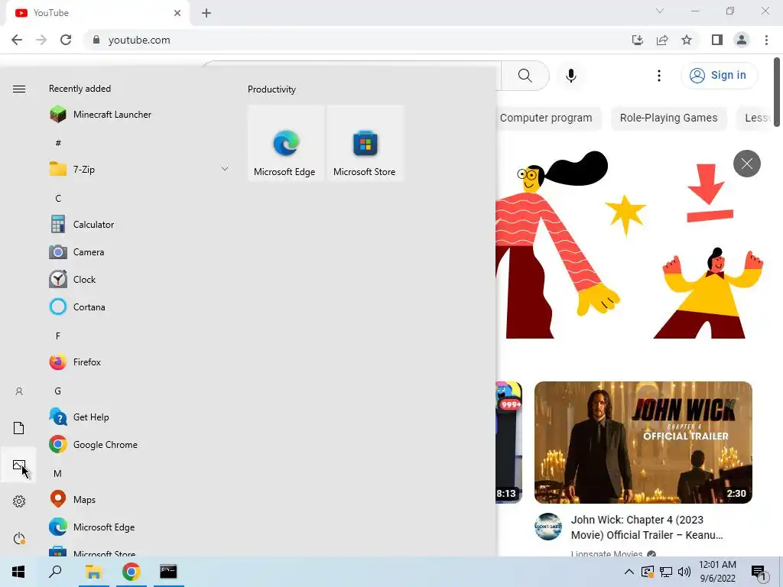Select the YouTube browser tab

click(98, 13)
